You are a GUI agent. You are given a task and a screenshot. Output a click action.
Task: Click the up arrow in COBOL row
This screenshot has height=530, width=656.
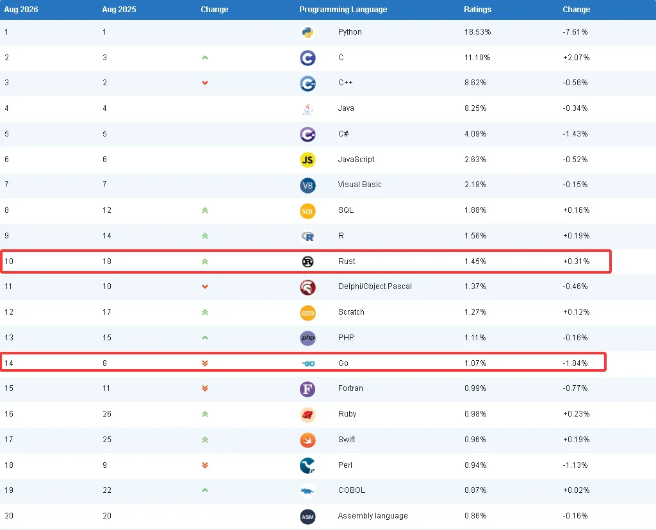(205, 490)
